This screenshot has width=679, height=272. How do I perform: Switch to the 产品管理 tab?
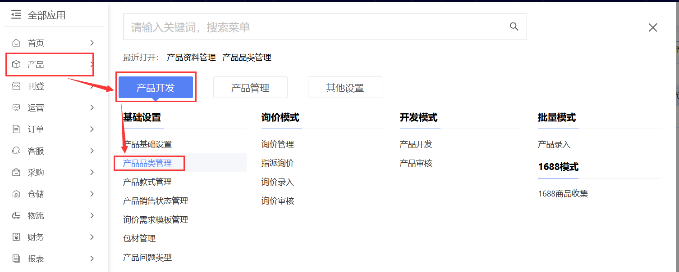[x=250, y=87]
